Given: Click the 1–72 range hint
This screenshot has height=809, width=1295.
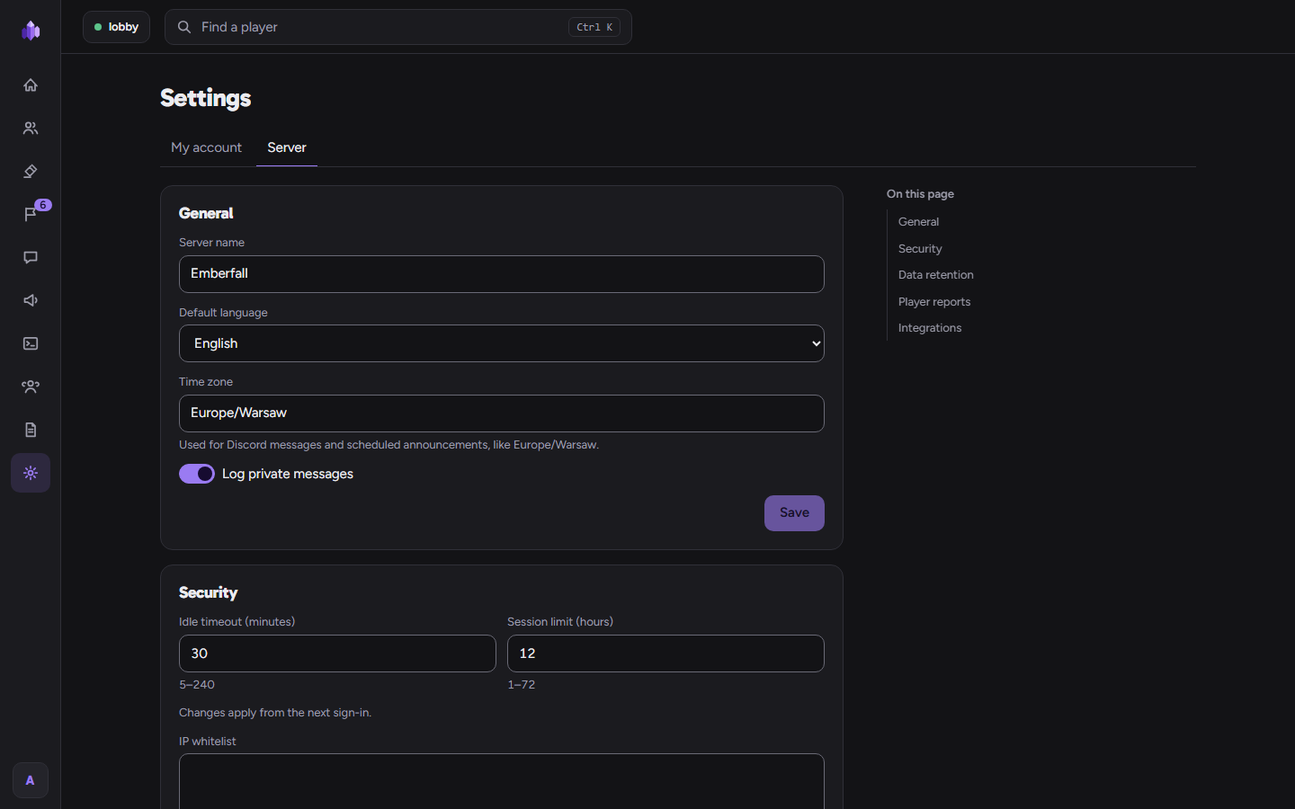Looking at the screenshot, I should click(x=522, y=685).
